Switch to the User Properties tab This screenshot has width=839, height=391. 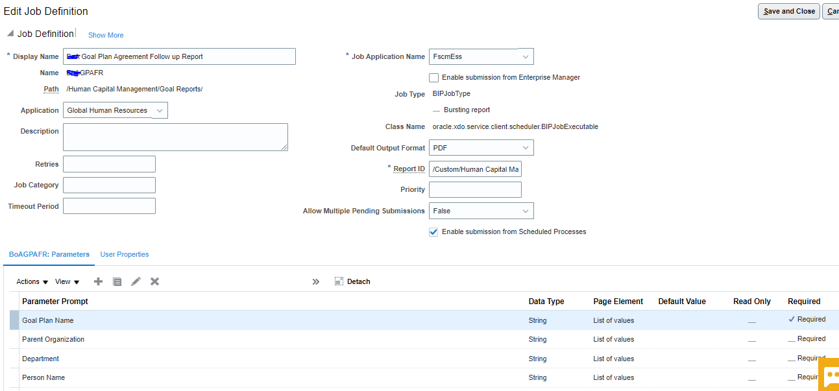click(x=124, y=254)
